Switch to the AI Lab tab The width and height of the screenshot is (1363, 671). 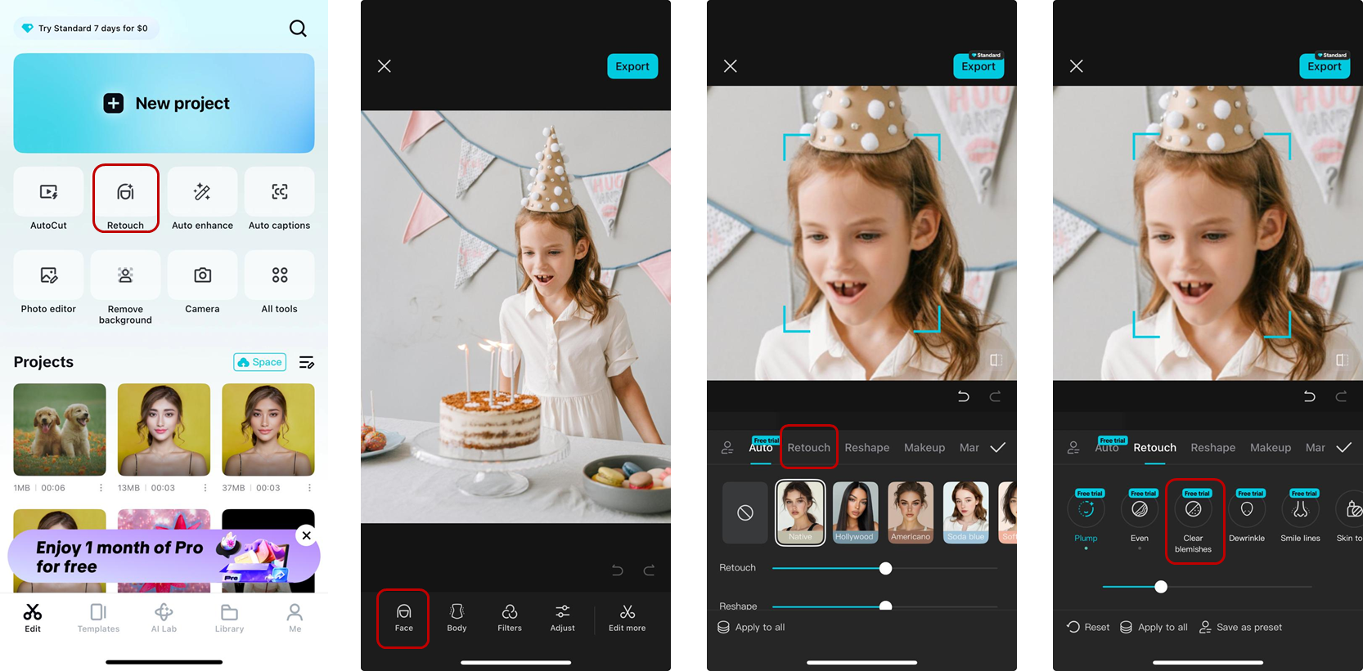(x=164, y=618)
